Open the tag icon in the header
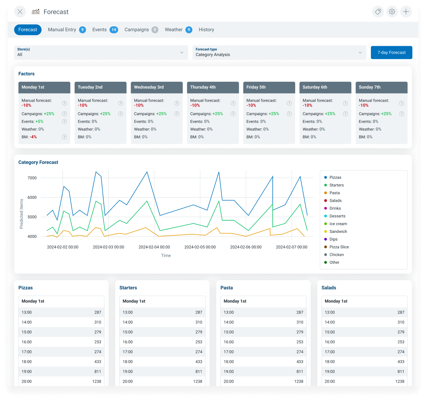 click(378, 12)
